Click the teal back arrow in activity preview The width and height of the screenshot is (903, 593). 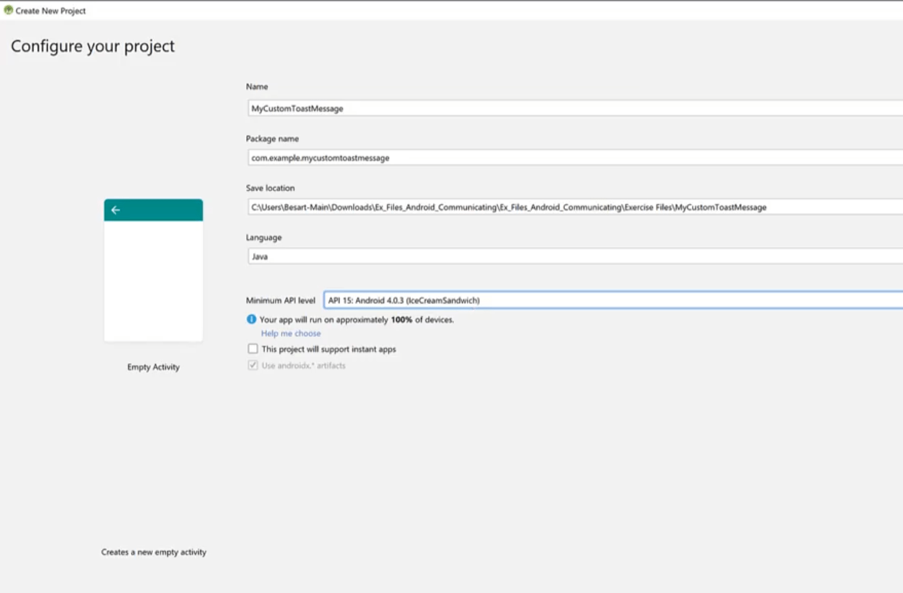[115, 210]
